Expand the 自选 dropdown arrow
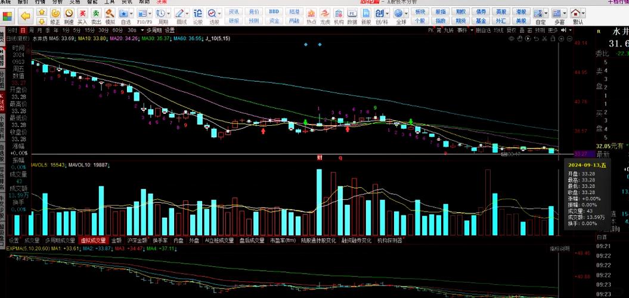The width and height of the screenshot is (629, 298). coord(132,13)
